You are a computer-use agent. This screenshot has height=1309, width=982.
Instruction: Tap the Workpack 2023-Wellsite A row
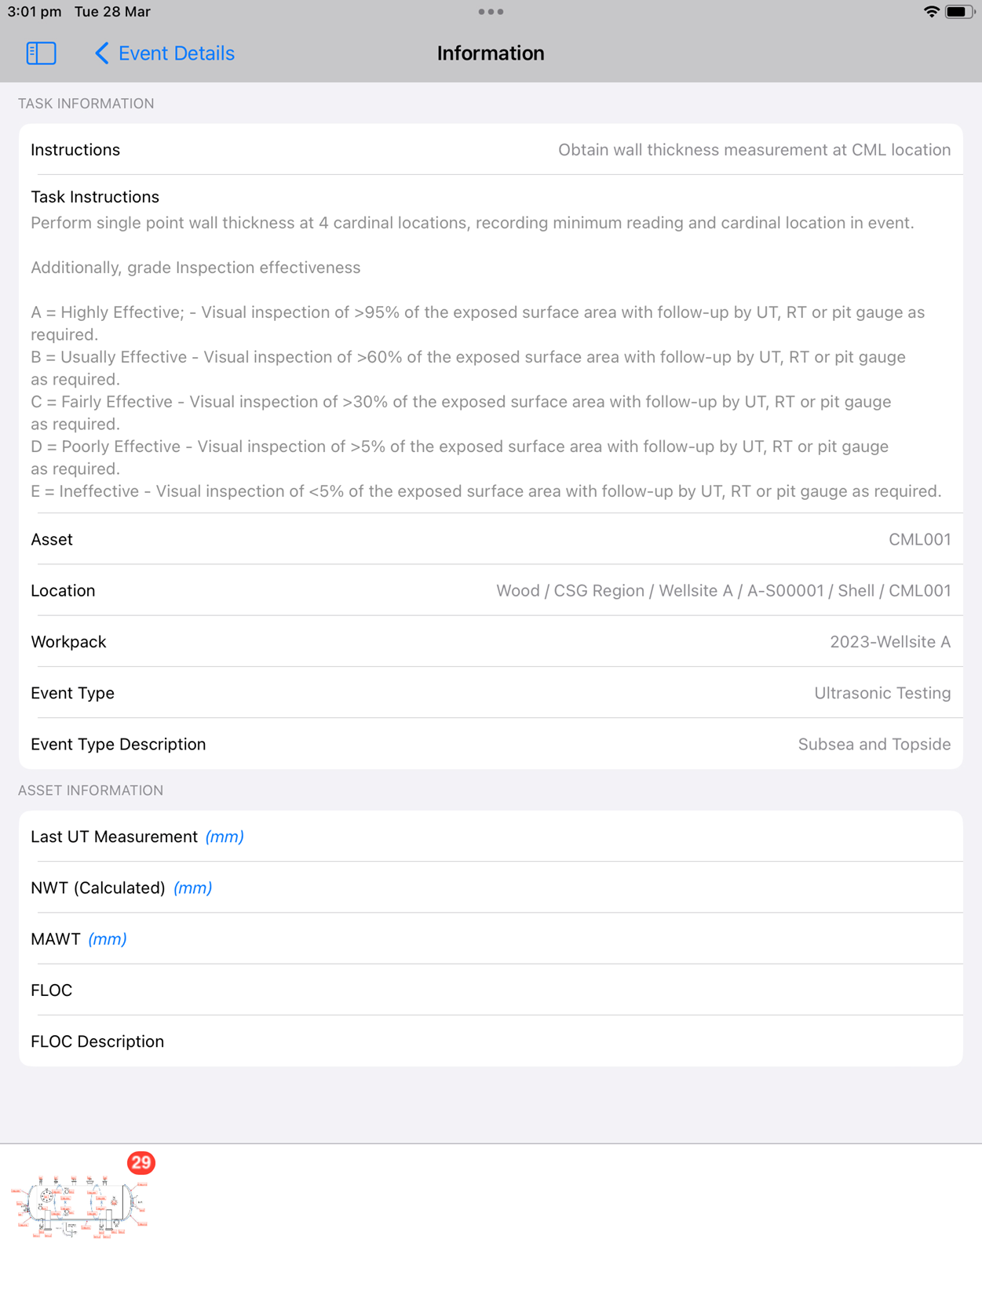[x=491, y=641]
